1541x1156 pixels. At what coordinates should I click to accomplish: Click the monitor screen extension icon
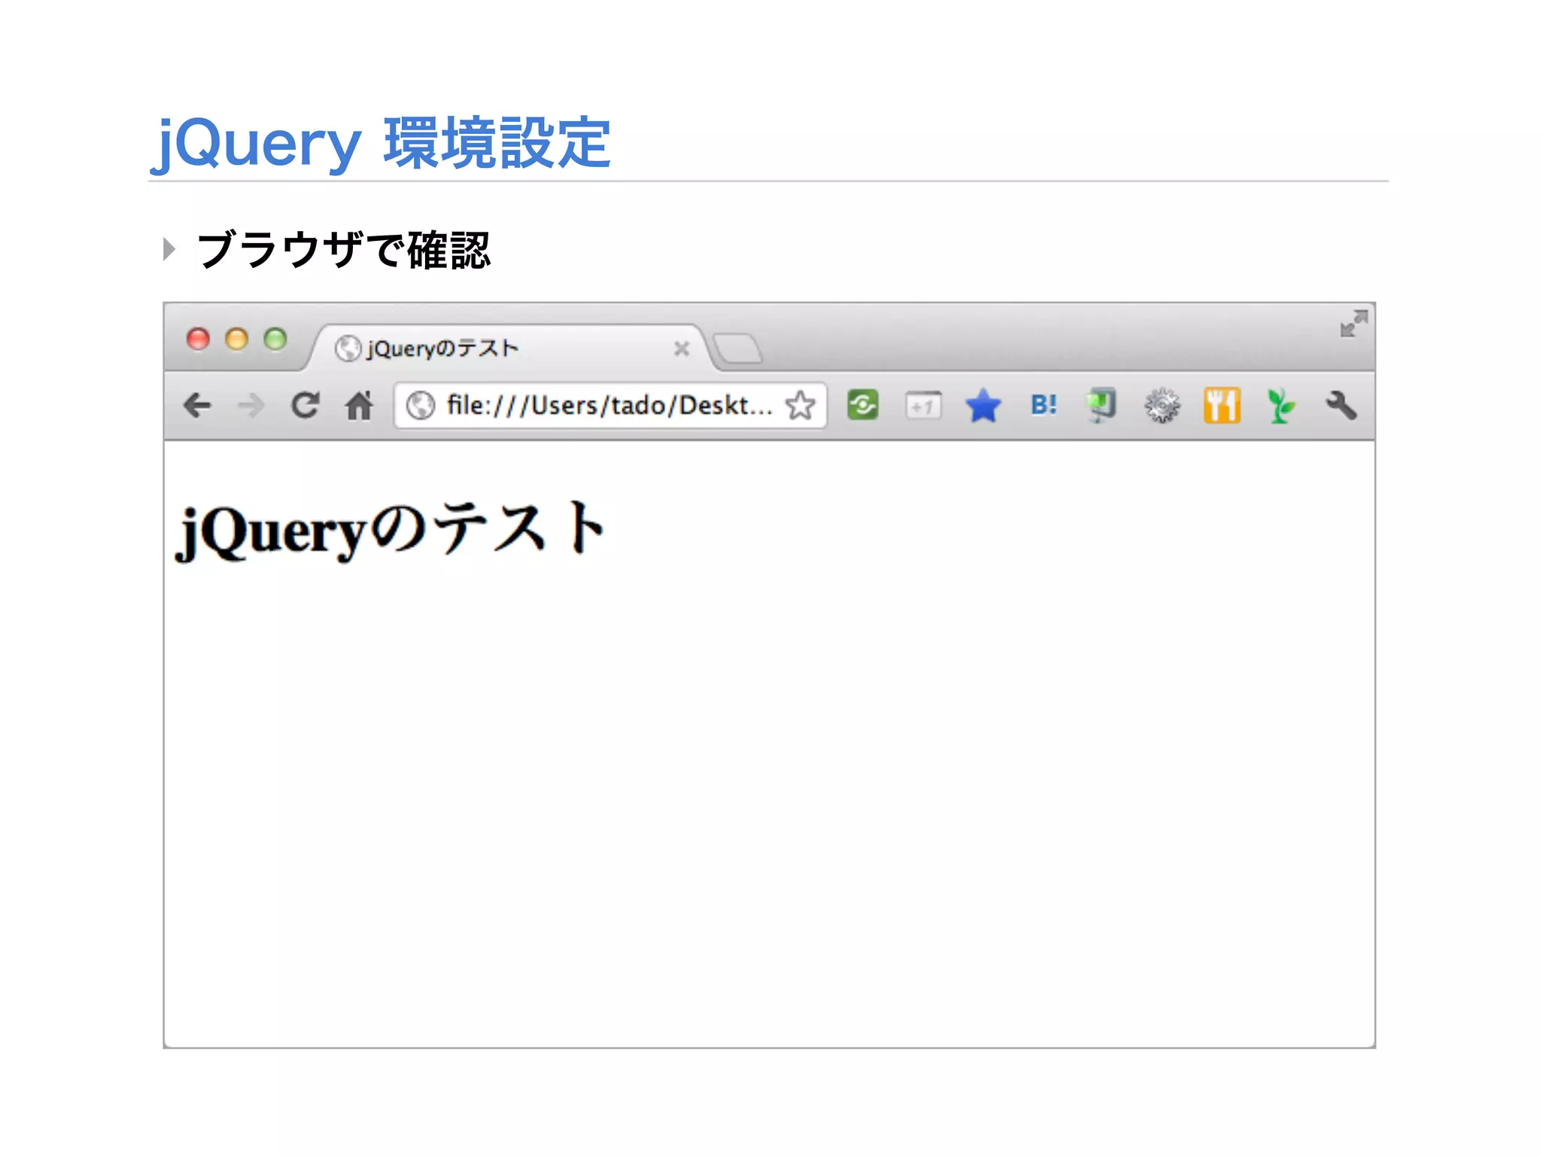coord(1102,405)
